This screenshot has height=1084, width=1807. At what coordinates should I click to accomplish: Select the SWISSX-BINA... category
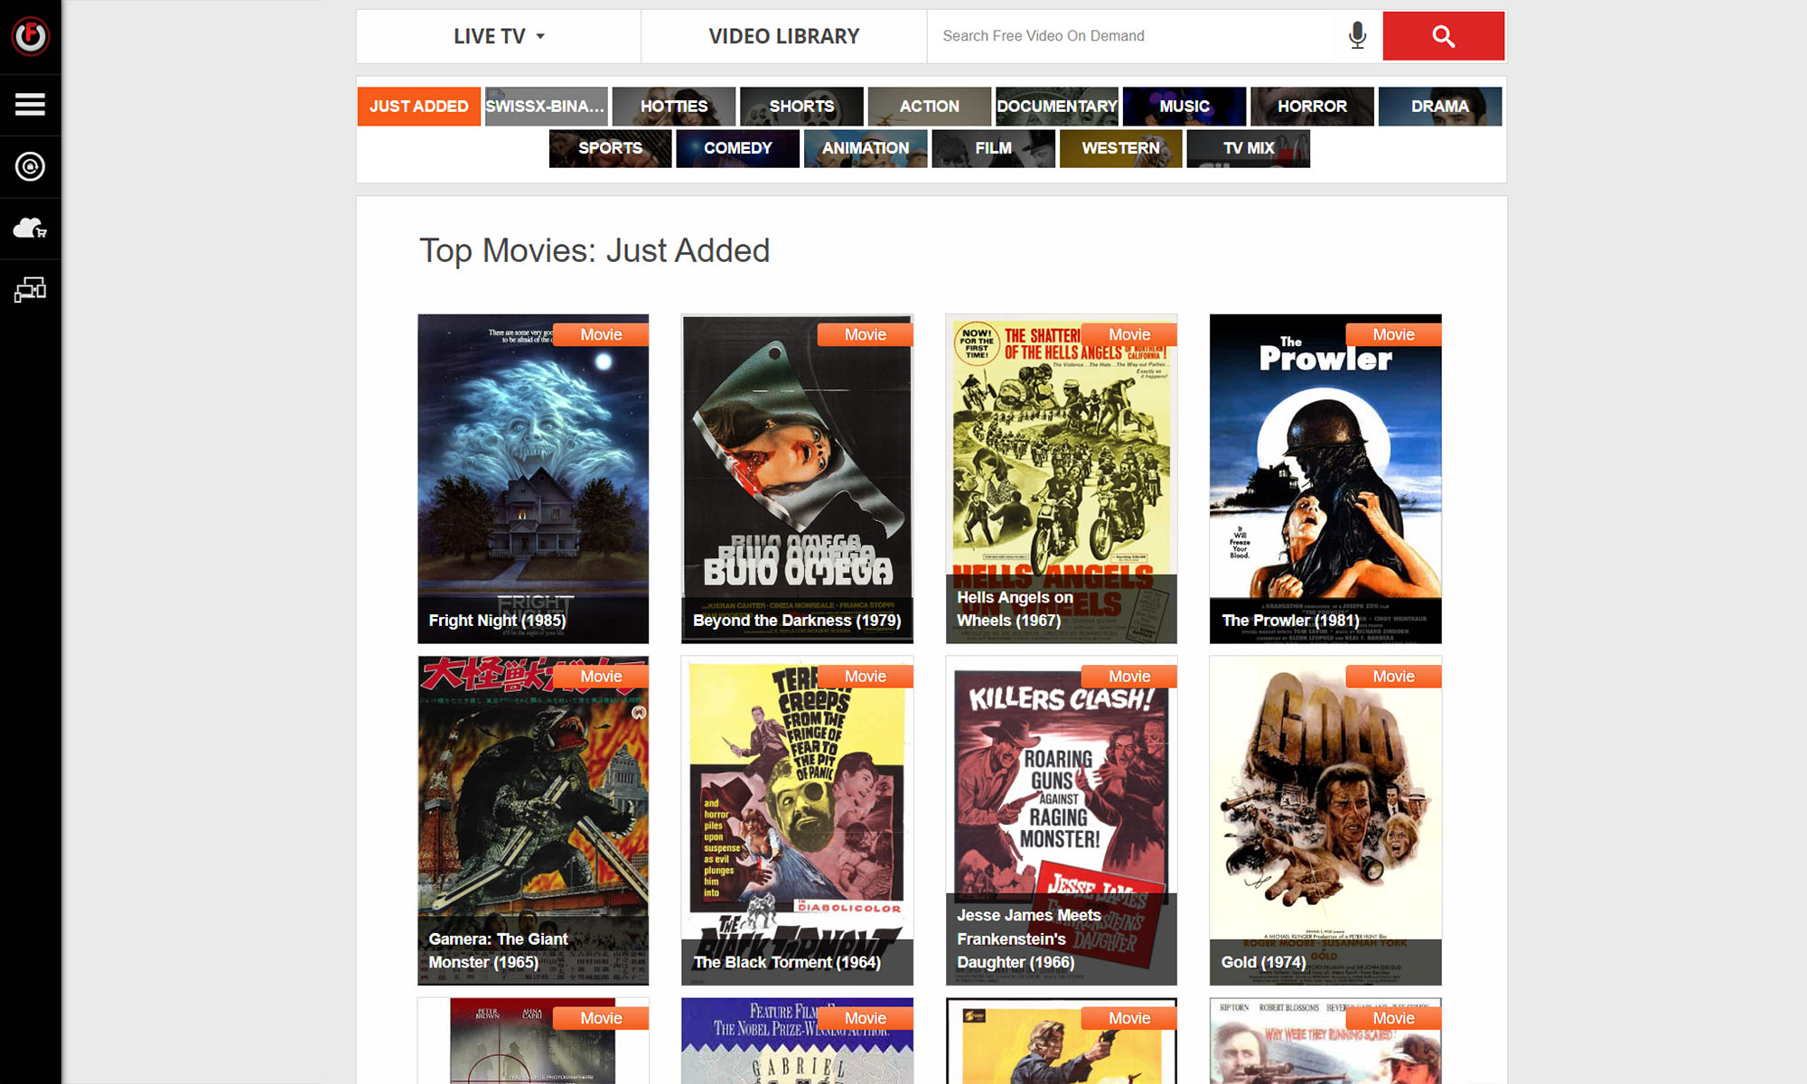(546, 107)
